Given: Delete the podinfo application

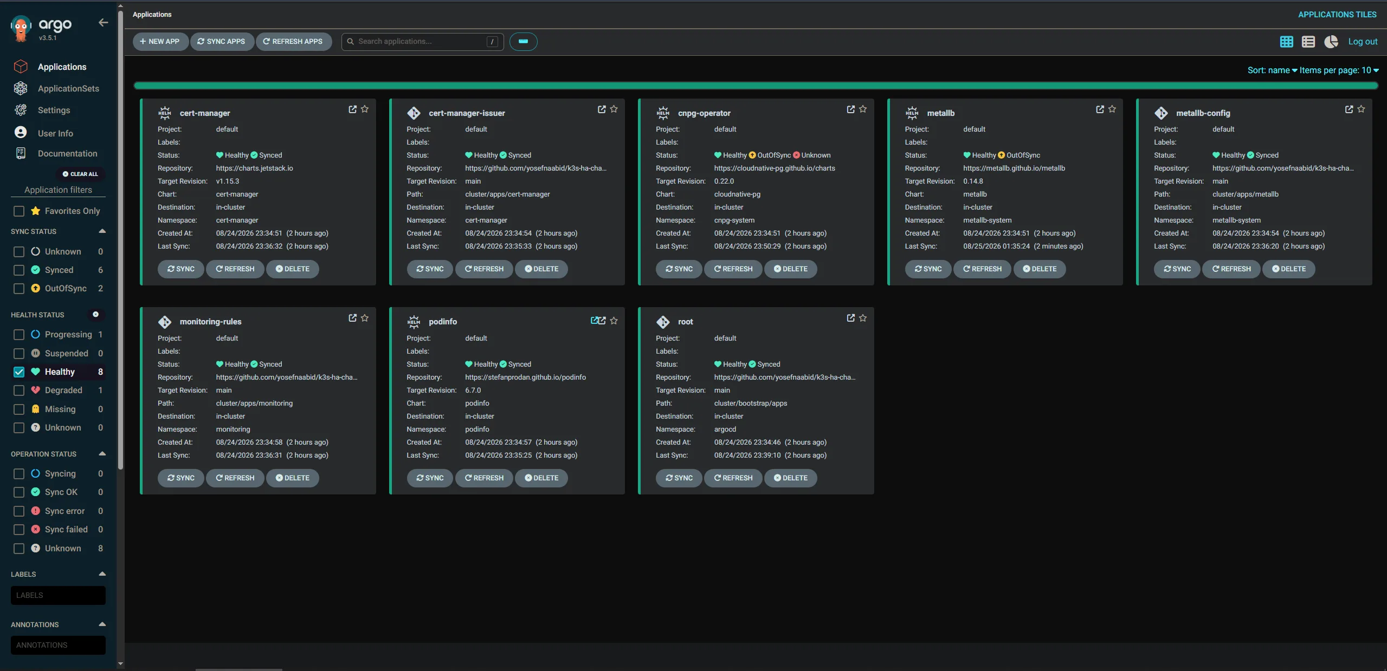Looking at the screenshot, I should (541, 478).
